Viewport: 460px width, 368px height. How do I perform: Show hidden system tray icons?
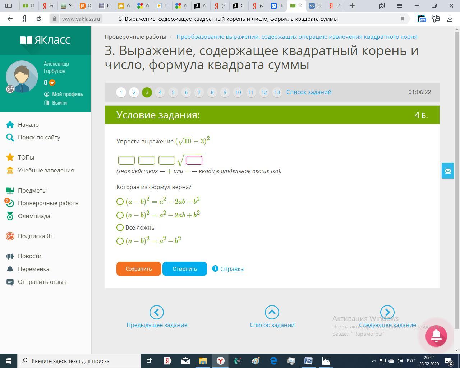pos(374,361)
